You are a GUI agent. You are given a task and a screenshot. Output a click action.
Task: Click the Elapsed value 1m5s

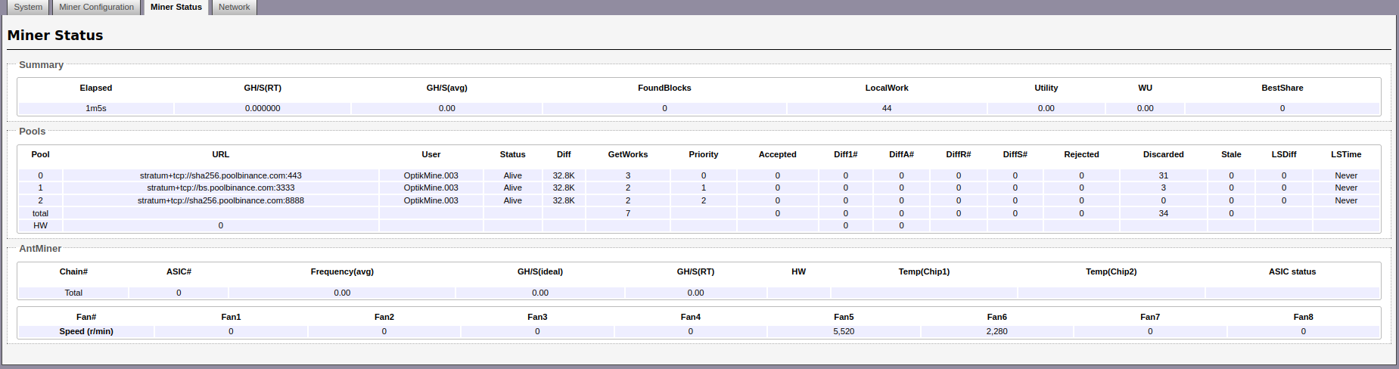(x=95, y=108)
